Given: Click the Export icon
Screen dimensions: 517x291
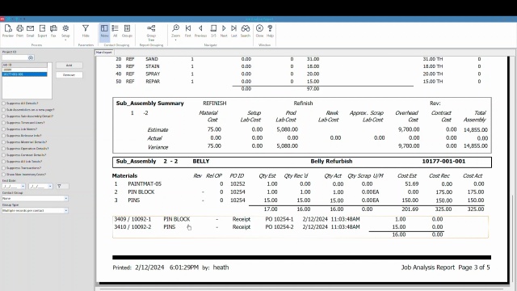Looking at the screenshot, I should 42,31.
